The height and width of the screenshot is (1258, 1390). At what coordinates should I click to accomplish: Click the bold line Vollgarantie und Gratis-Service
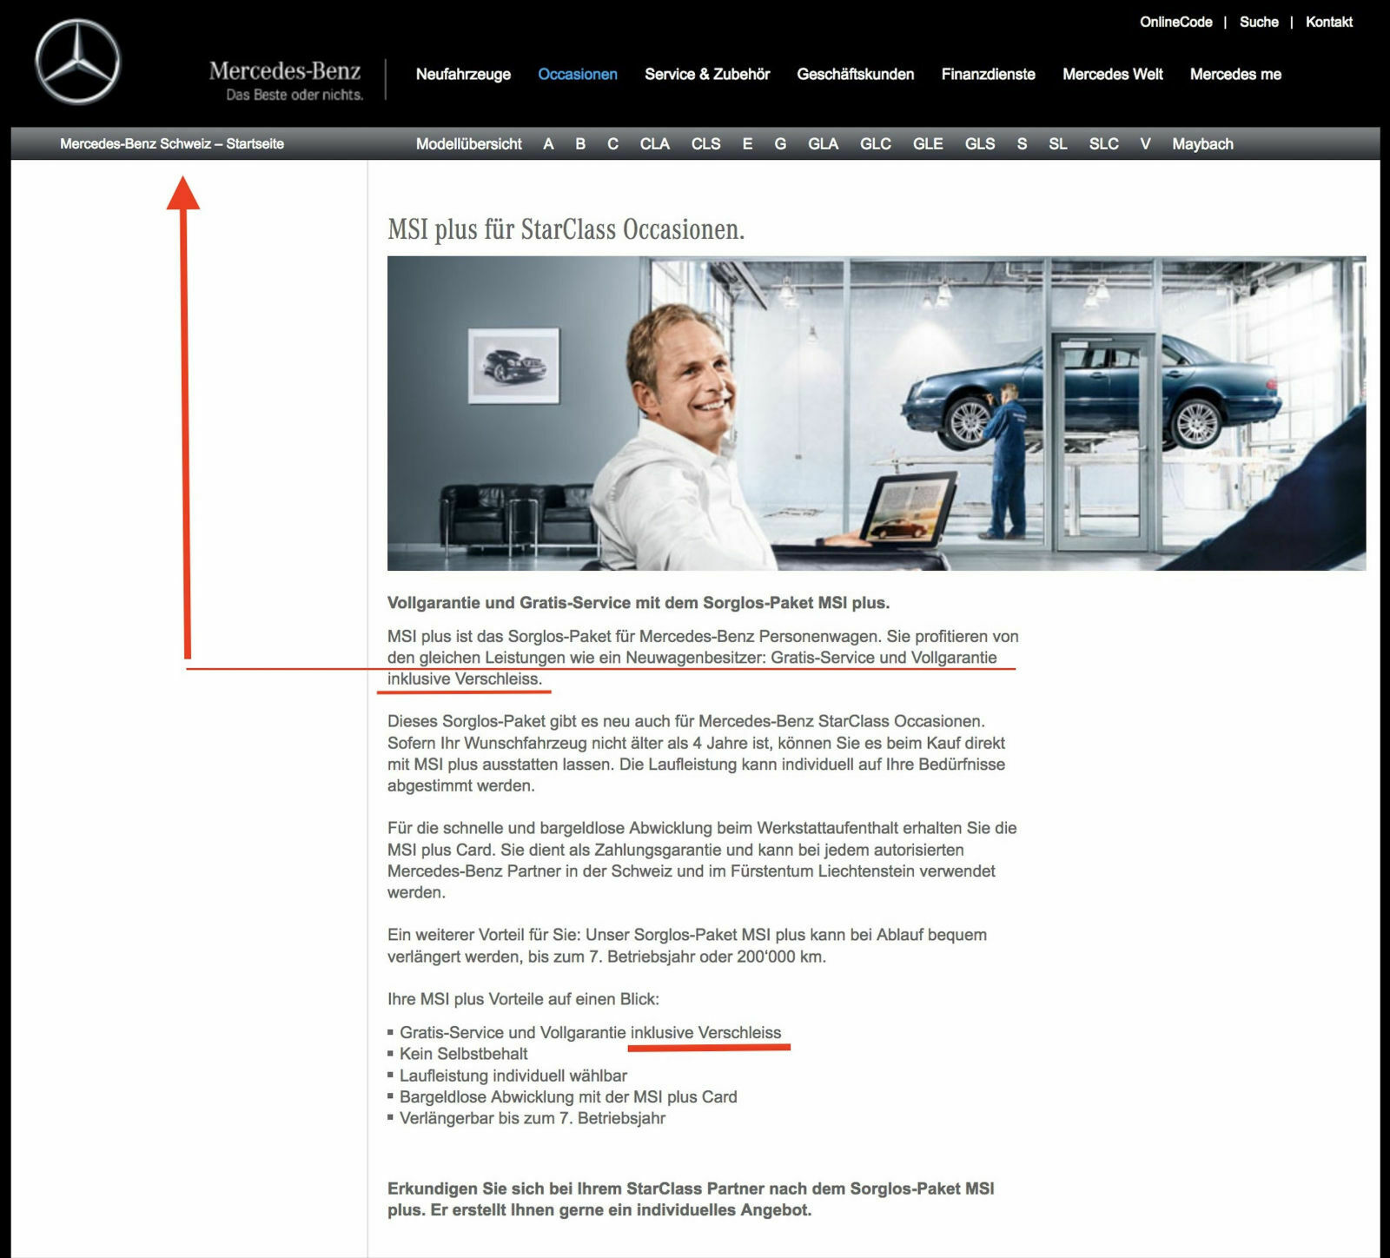pyautogui.click(x=639, y=603)
